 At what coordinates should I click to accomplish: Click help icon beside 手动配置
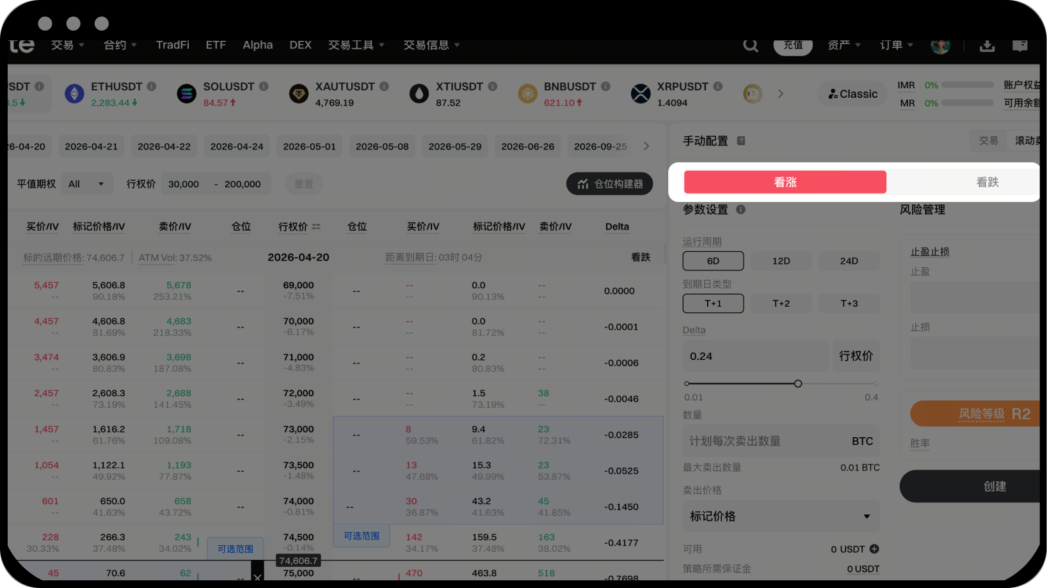[x=740, y=141]
